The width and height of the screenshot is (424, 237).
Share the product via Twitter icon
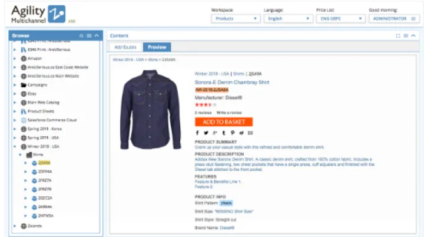pos(206,133)
